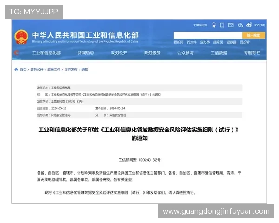Select the 查数据 quick link
279x223 pixels.
[x=232, y=42]
